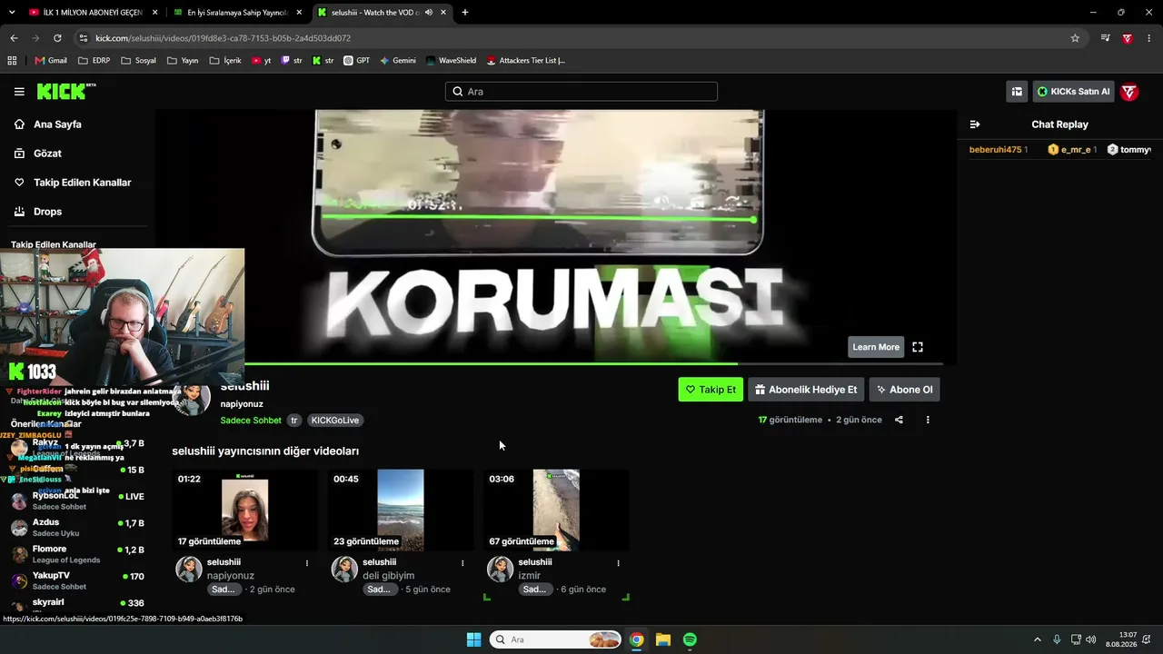The image size is (1163, 654).
Task: Bookmark this page with the star icon
Action: click(x=1075, y=38)
